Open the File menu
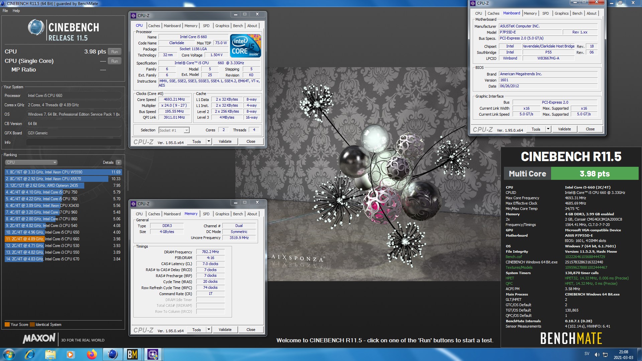 [5, 11]
